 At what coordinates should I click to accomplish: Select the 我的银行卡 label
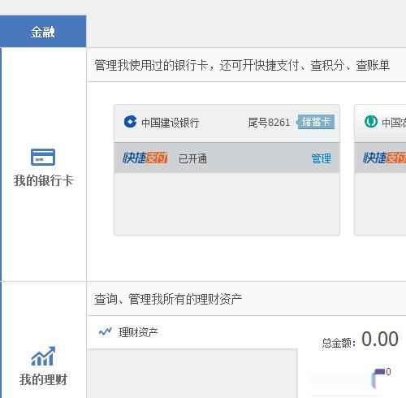(x=44, y=180)
